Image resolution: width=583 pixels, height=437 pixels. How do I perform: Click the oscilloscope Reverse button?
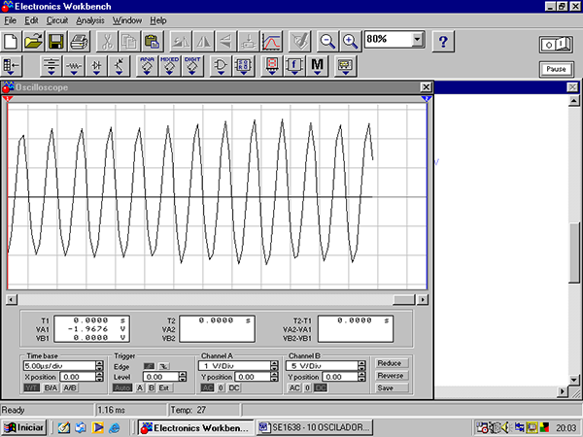pyautogui.click(x=392, y=376)
